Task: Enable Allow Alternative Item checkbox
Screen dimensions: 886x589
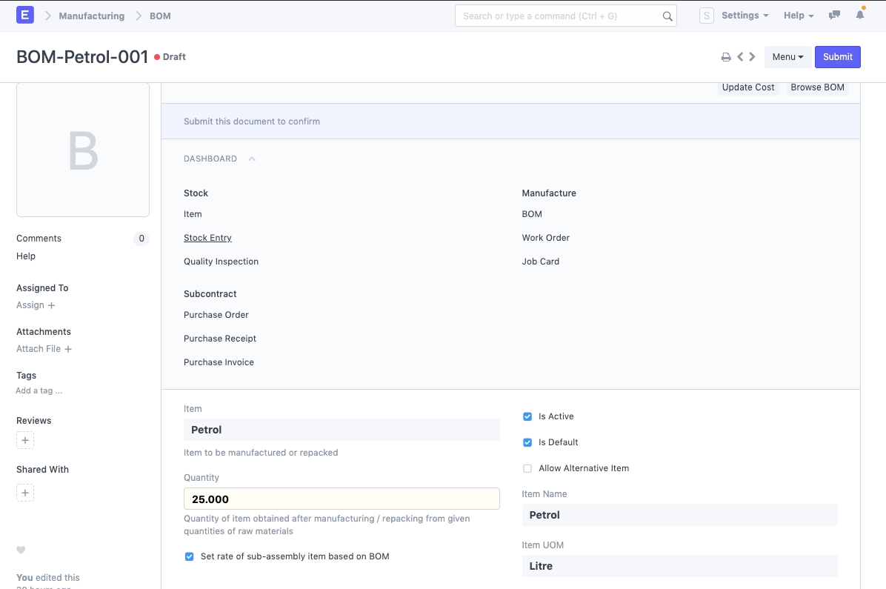Action: (x=527, y=468)
